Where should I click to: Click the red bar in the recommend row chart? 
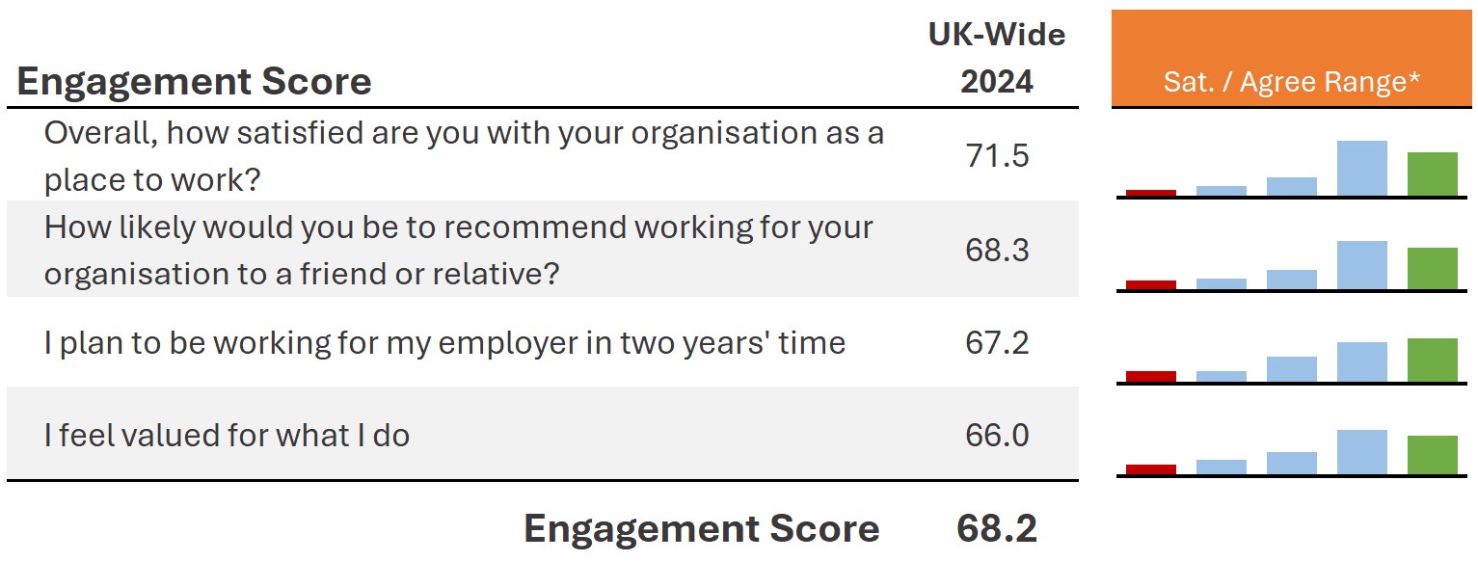click(x=1151, y=284)
